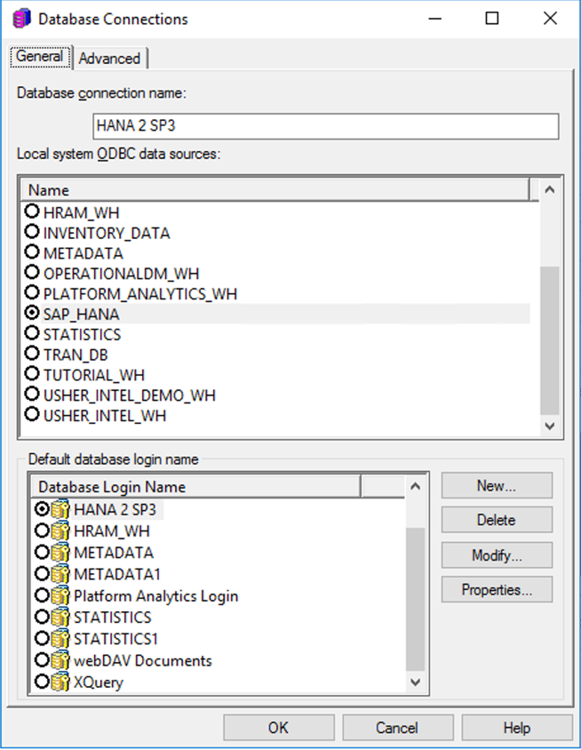Click the METADATA1 login key icon
The width and height of the screenshot is (581, 750).
pyautogui.click(x=60, y=574)
